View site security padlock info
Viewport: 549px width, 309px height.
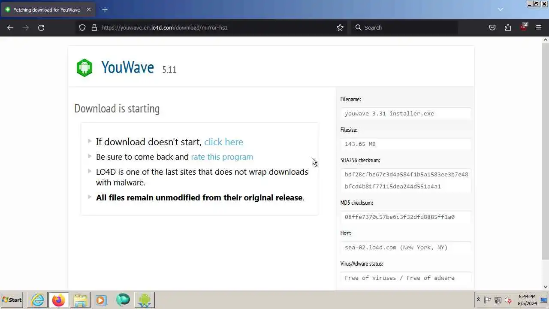[x=94, y=27]
